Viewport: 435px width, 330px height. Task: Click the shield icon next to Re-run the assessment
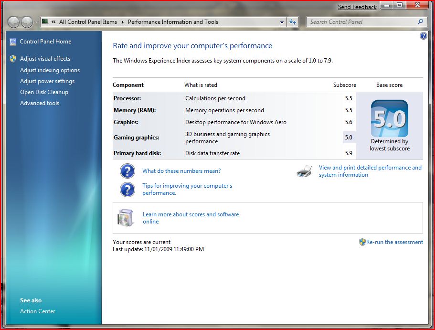click(362, 242)
